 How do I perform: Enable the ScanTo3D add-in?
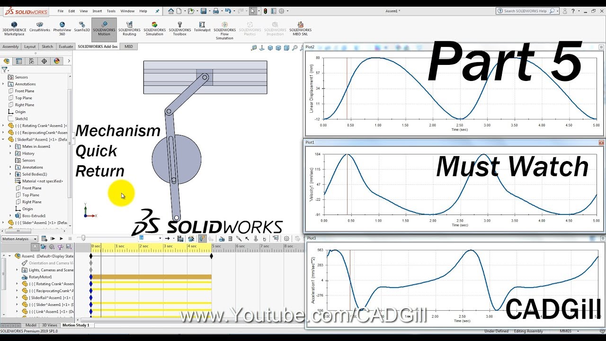click(x=82, y=27)
